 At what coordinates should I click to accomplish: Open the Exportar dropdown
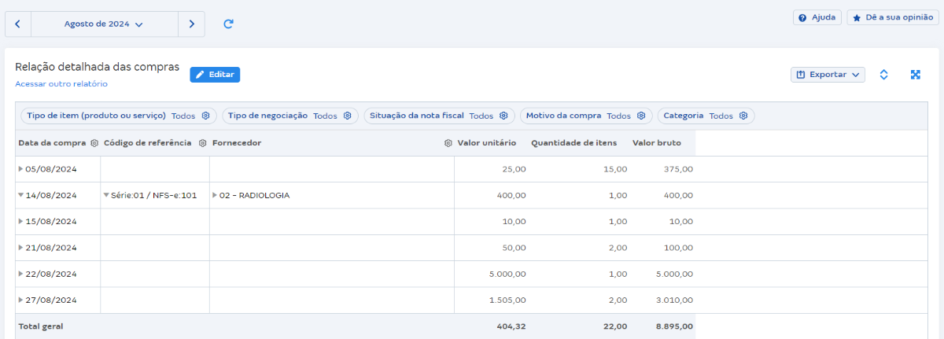828,75
